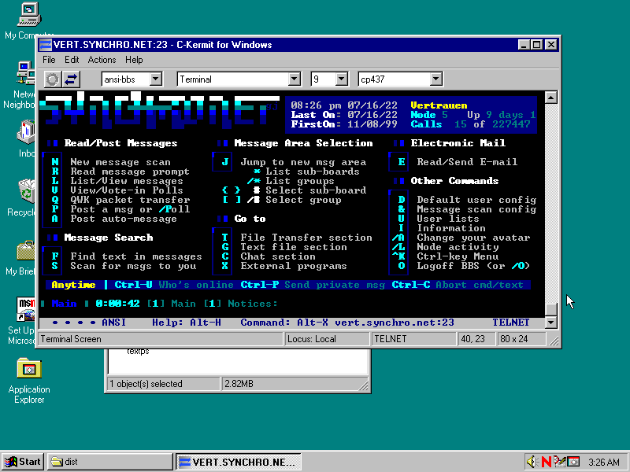
Task: Click "File Transfer section" terminal entry
Action: [x=306, y=238]
